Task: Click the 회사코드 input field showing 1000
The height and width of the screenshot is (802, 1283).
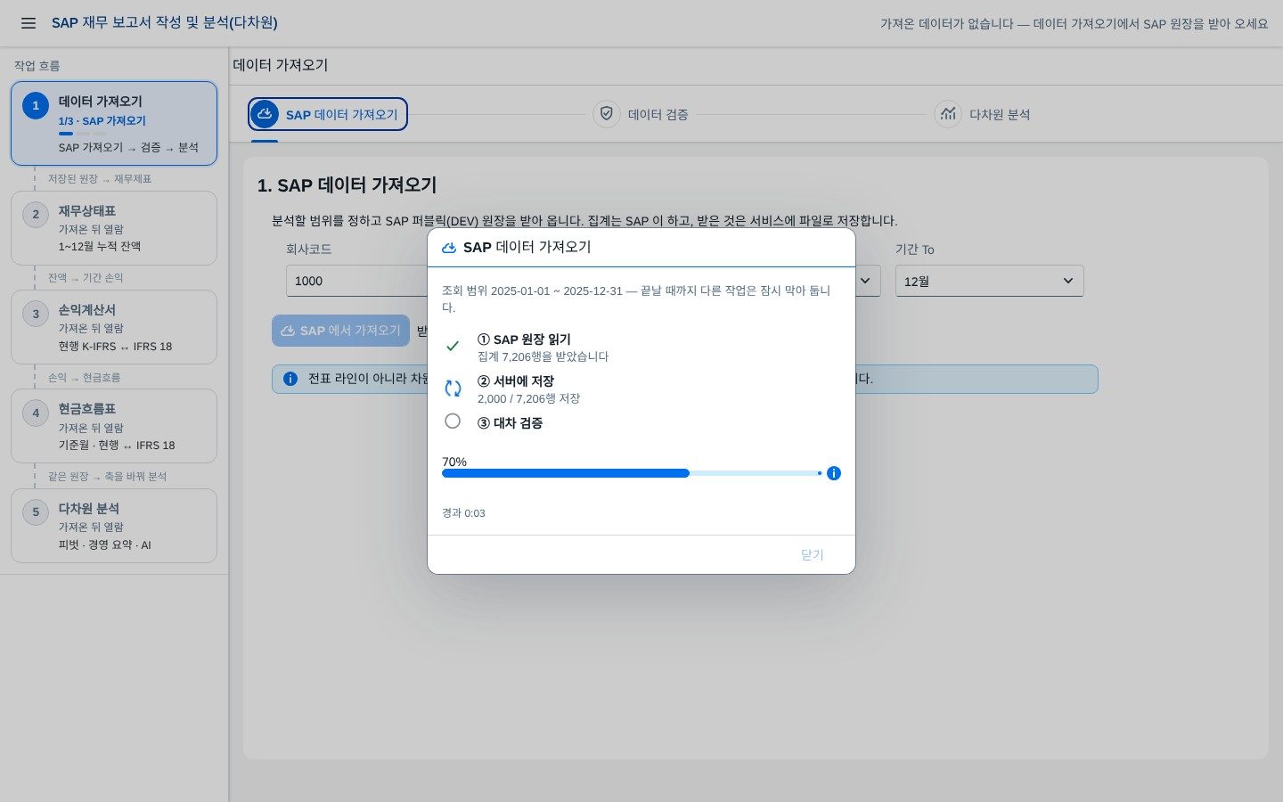Action: pos(356,281)
